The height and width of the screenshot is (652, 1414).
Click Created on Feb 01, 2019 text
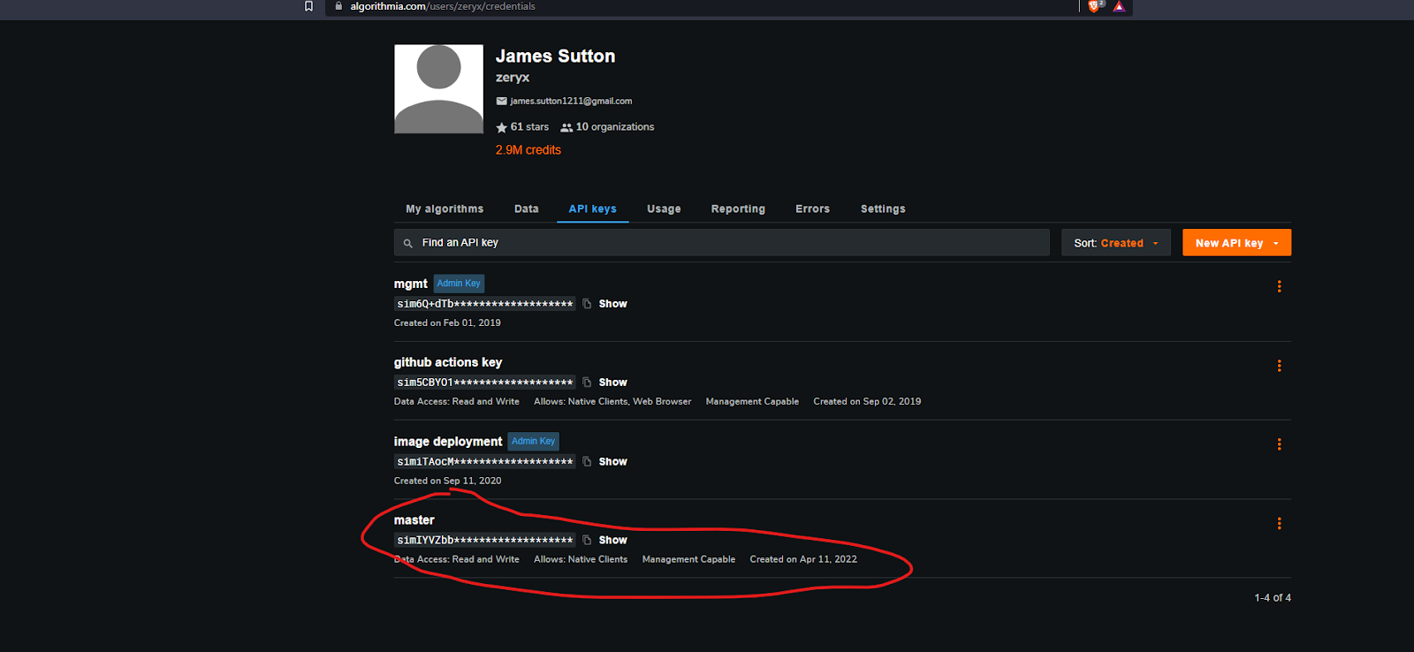(447, 323)
